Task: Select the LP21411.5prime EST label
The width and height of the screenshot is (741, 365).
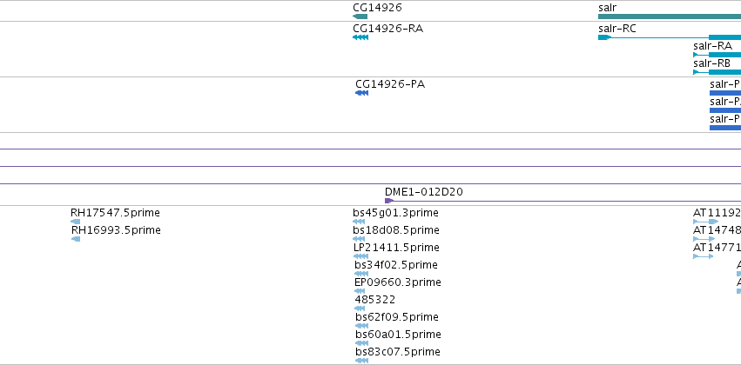Action: click(396, 248)
